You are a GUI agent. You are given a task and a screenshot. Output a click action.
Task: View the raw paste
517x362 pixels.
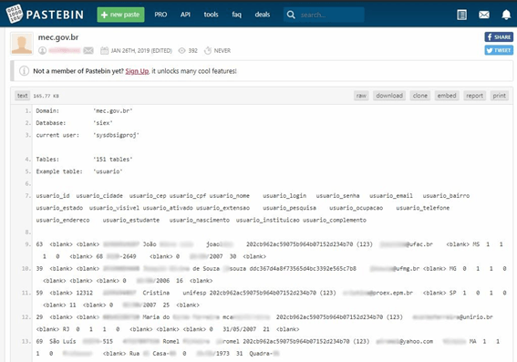coord(361,96)
